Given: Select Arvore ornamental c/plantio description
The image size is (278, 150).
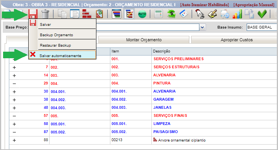Looking at the screenshot, I should click(182, 140).
